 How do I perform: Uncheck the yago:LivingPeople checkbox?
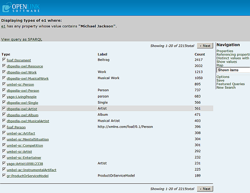[x=4, y=96]
